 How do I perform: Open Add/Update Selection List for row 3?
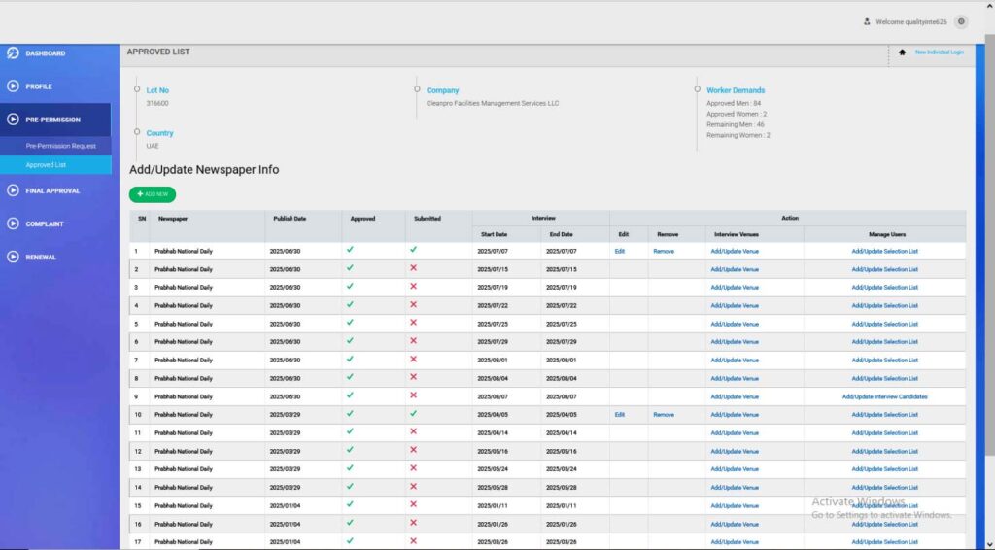884,288
